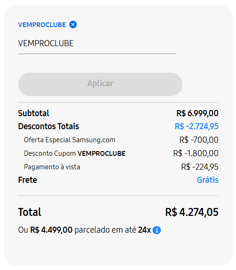236x270 pixels.
Task: Click the special offer value R$ -700,00
Action: tap(199, 140)
